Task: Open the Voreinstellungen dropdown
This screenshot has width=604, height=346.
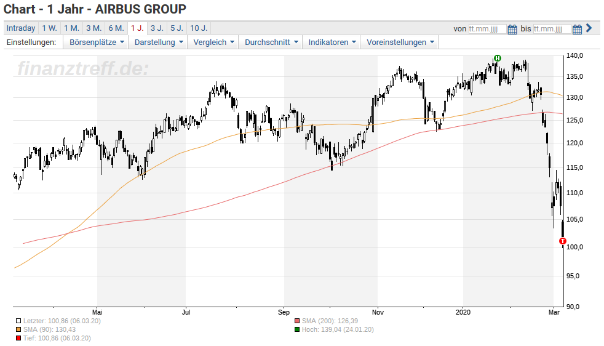Action: 400,42
